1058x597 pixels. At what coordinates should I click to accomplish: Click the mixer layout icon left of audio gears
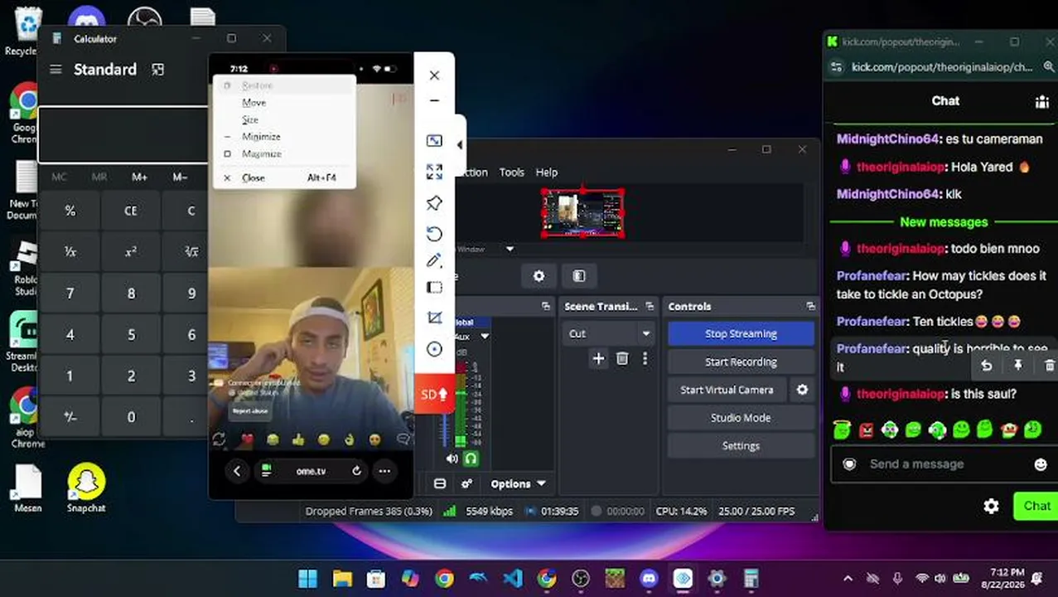440,483
